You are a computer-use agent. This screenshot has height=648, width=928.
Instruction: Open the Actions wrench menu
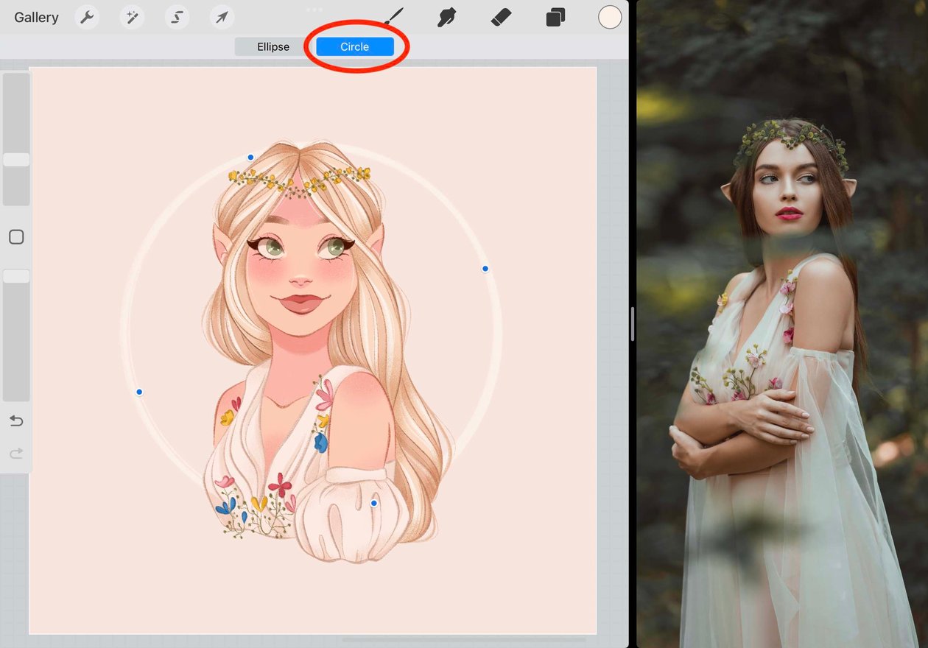coord(87,17)
